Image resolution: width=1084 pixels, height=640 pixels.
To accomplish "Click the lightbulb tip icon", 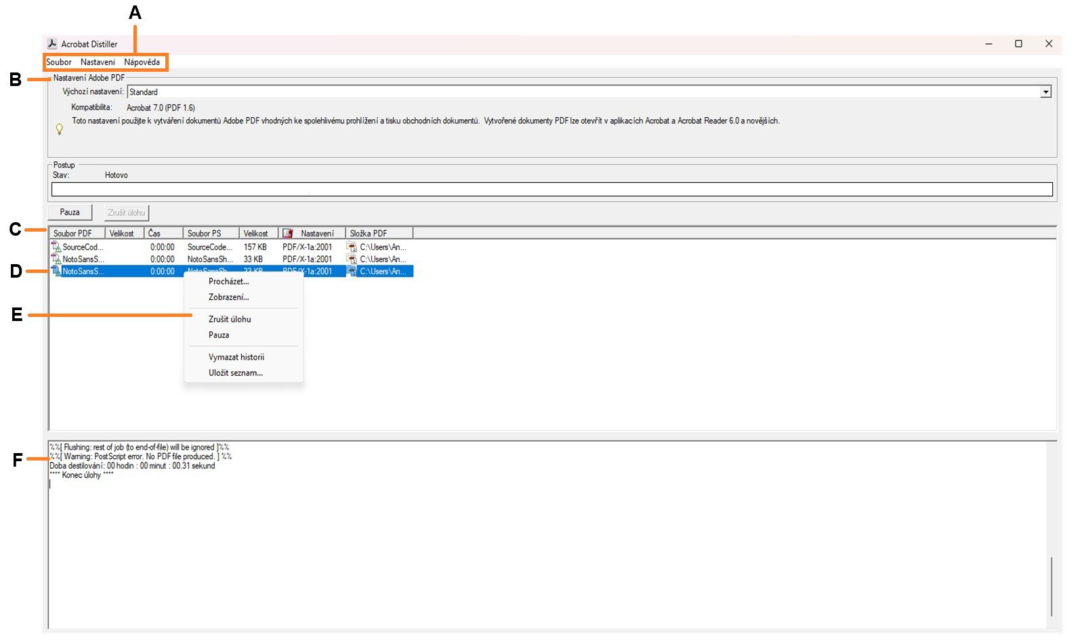I will pos(60,129).
